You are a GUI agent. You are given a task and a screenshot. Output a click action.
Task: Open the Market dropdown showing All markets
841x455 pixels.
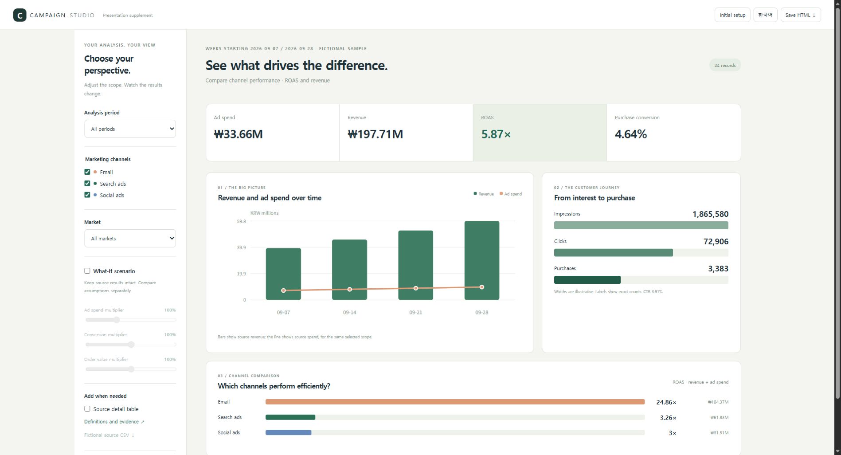pyautogui.click(x=130, y=239)
